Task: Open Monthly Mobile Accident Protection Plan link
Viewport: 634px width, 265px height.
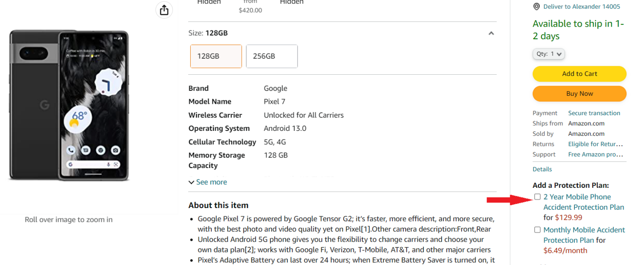Action: coord(584,235)
